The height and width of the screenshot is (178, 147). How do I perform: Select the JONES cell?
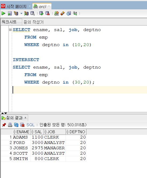21,148
